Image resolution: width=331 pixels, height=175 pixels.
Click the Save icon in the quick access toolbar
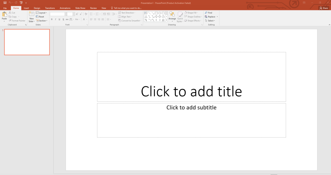pos(5,3)
